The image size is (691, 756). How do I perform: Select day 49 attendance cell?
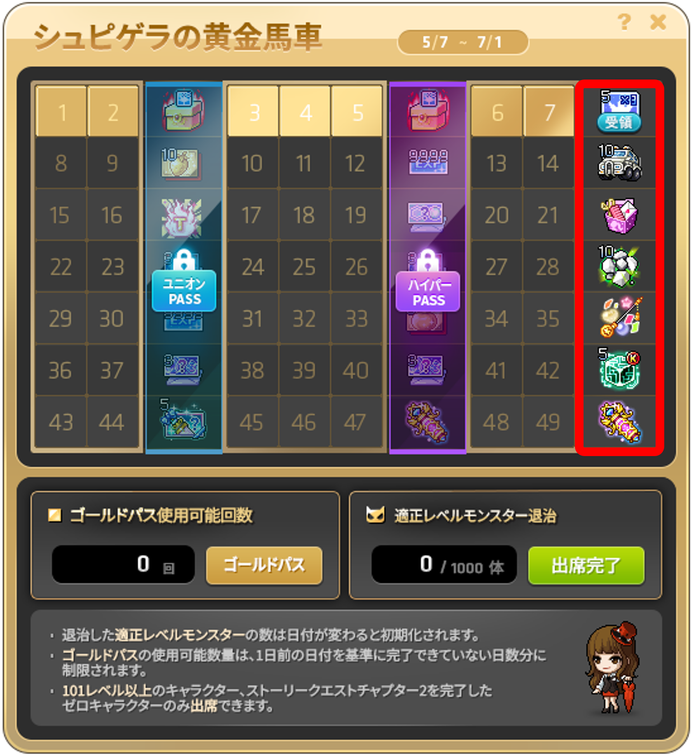click(x=548, y=422)
